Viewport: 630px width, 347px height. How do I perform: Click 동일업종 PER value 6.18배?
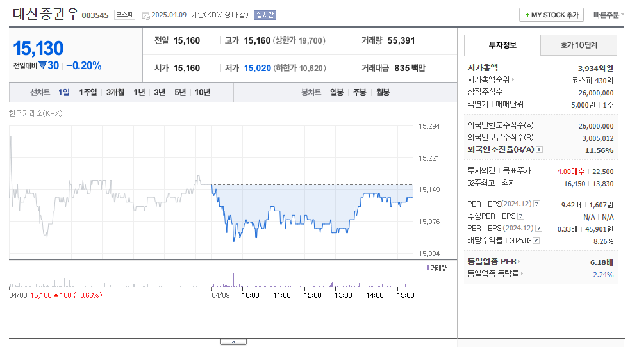(x=601, y=262)
